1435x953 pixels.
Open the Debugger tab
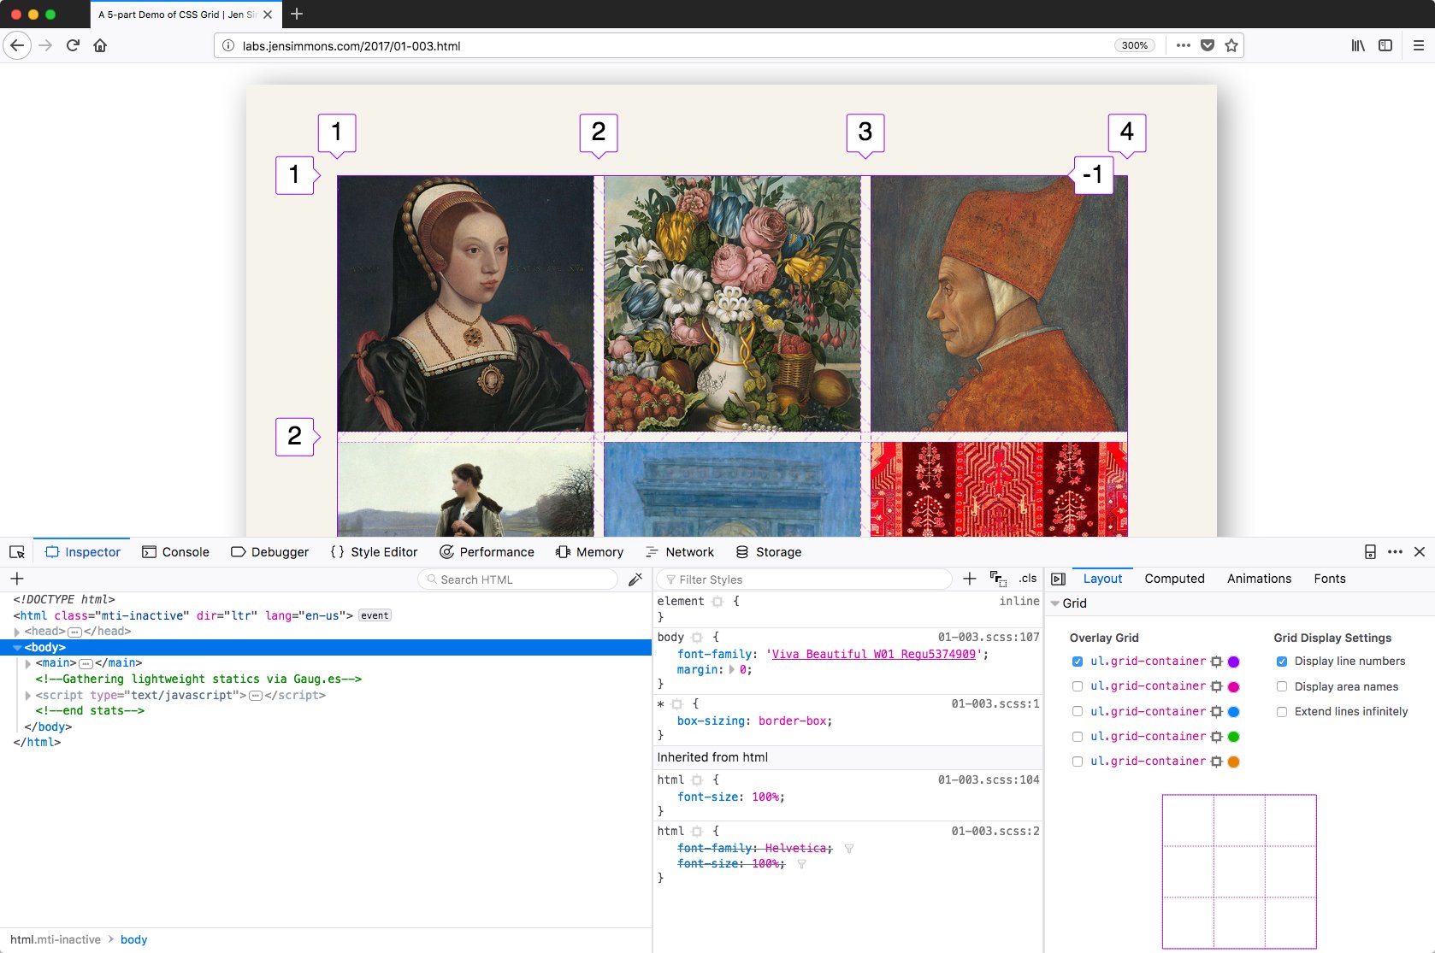click(x=269, y=552)
